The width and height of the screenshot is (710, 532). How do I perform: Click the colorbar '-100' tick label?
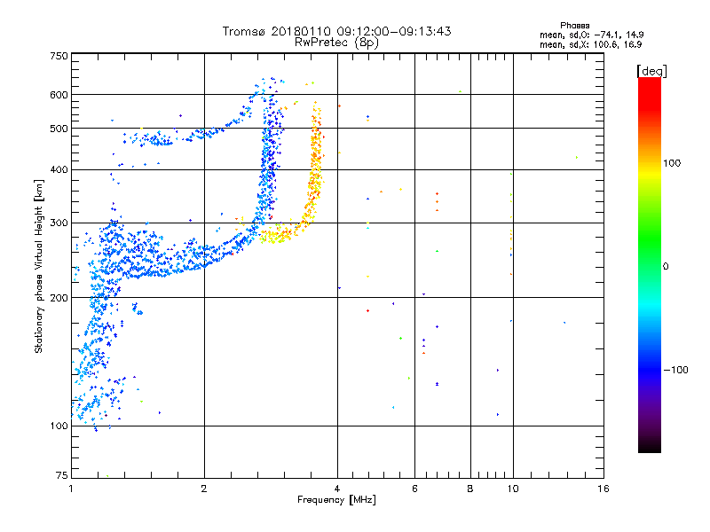pos(675,370)
